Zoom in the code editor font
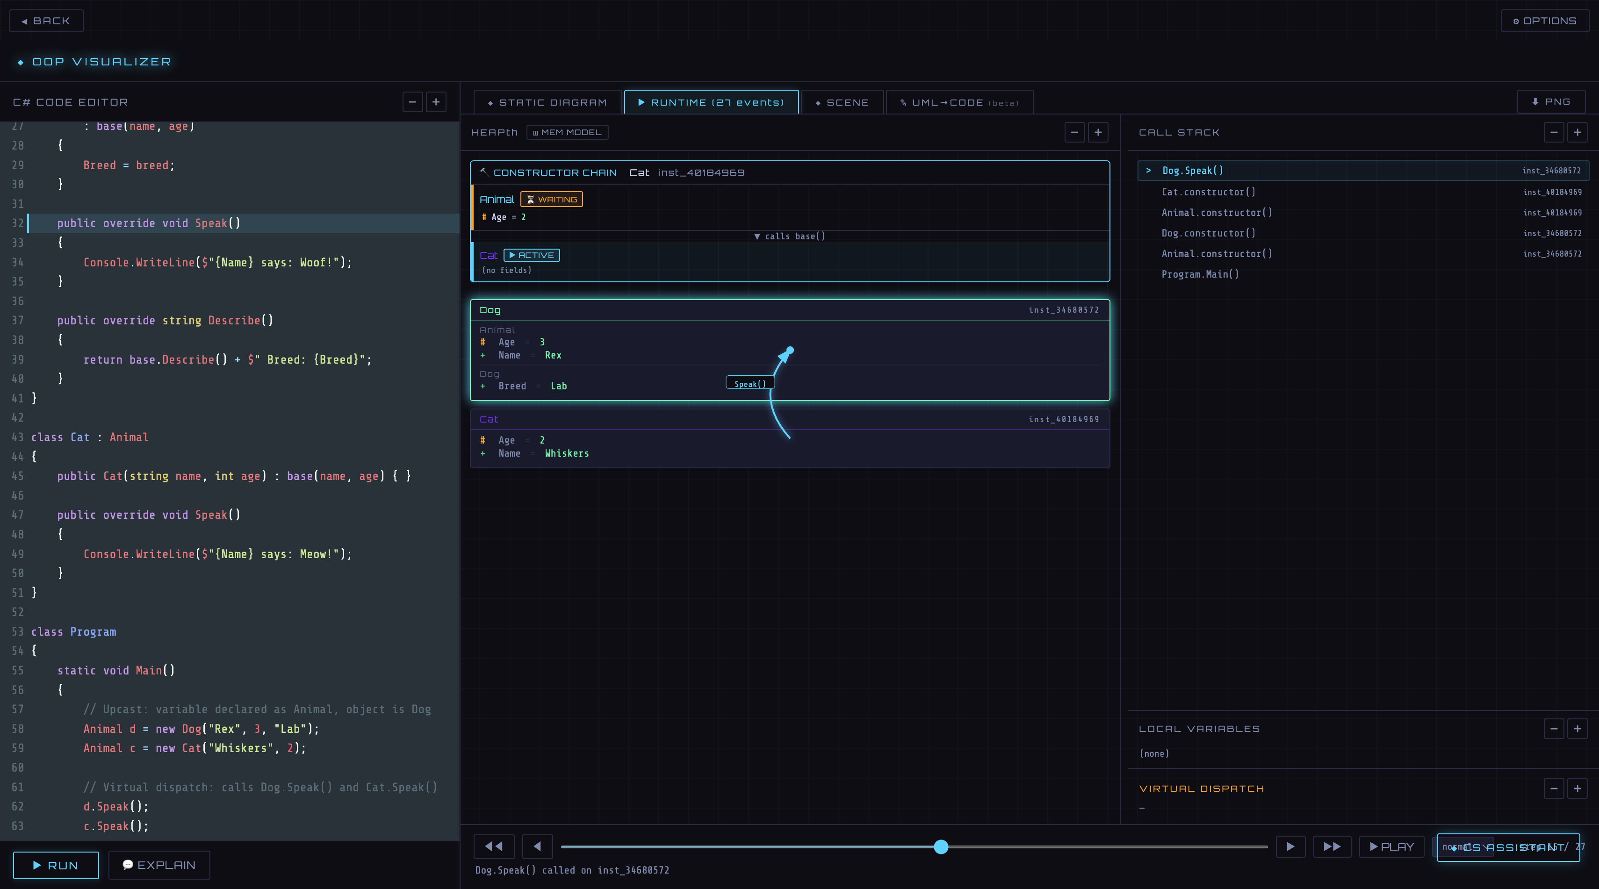1599x889 pixels. pos(436,102)
